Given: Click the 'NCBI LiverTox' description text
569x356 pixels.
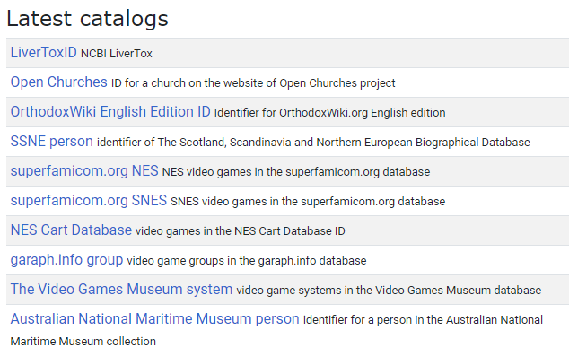Looking at the screenshot, I should pos(117,54).
